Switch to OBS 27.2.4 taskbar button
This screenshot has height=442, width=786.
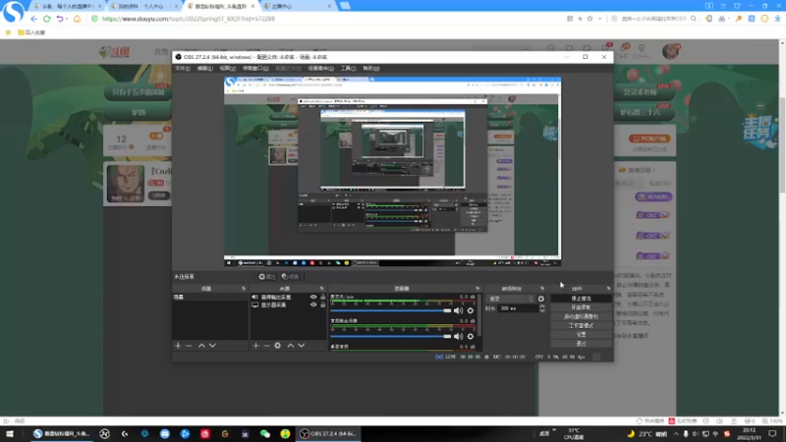click(328, 434)
